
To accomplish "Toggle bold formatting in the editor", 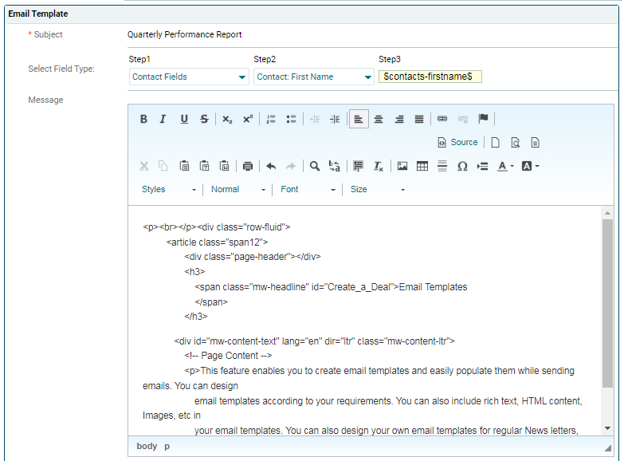I will pos(143,119).
